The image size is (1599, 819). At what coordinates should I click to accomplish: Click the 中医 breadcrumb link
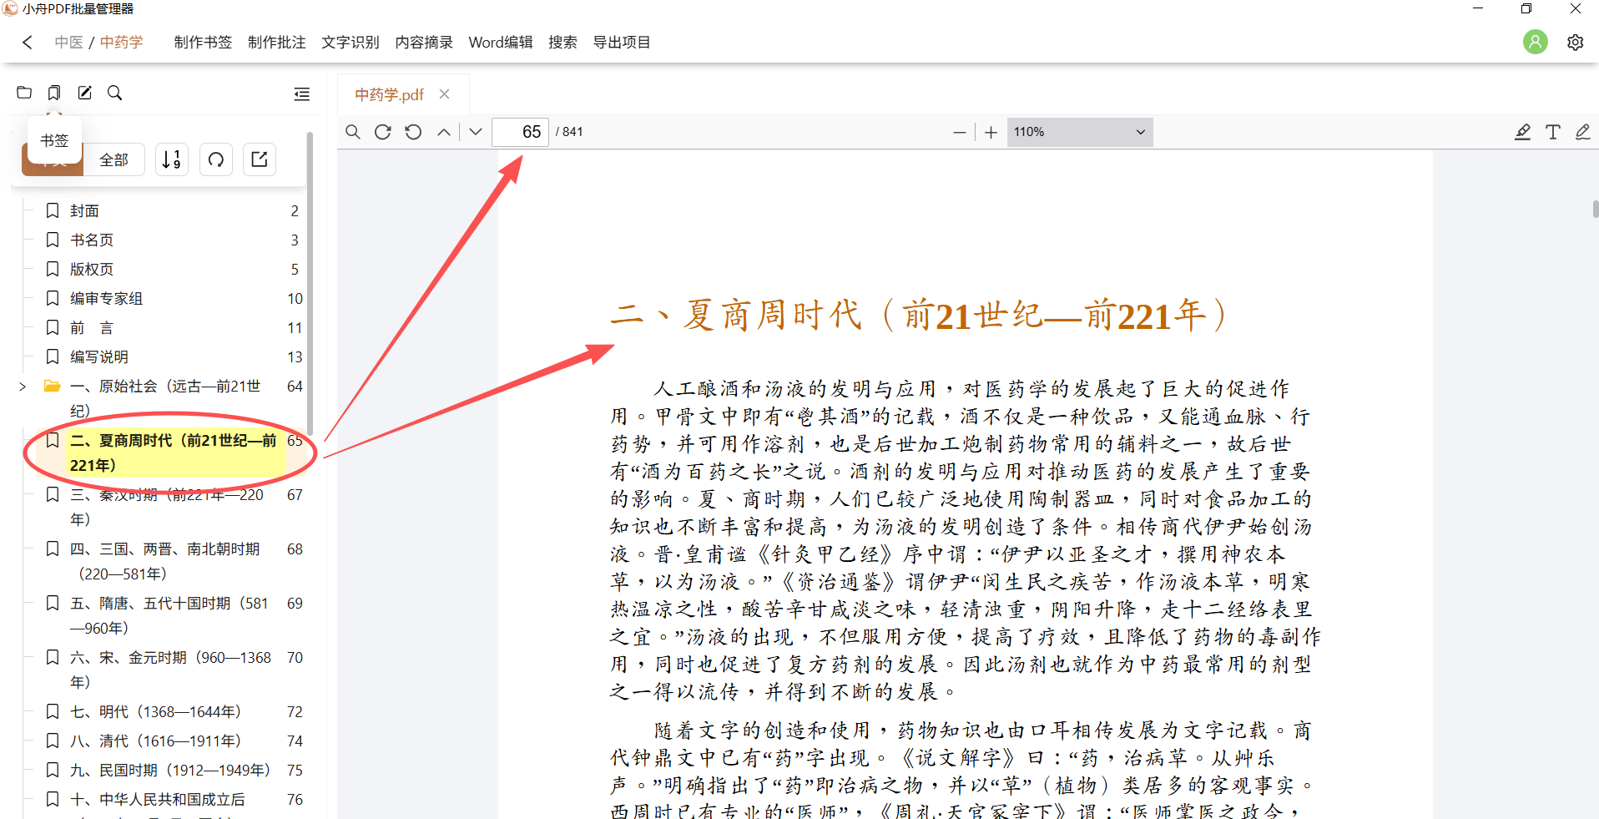(68, 43)
